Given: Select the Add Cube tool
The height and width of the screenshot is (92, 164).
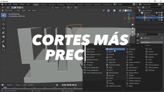Looking at the screenshot, I should click(x=4, y=51).
